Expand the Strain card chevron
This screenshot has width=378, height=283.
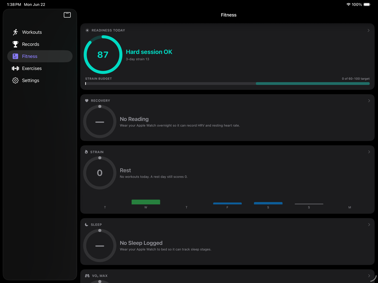pyautogui.click(x=369, y=152)
